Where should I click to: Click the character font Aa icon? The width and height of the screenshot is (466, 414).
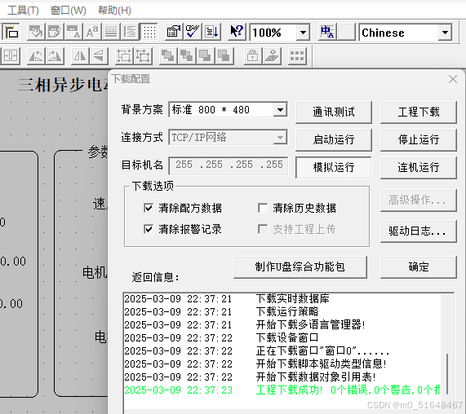click(x=92, y=32)
